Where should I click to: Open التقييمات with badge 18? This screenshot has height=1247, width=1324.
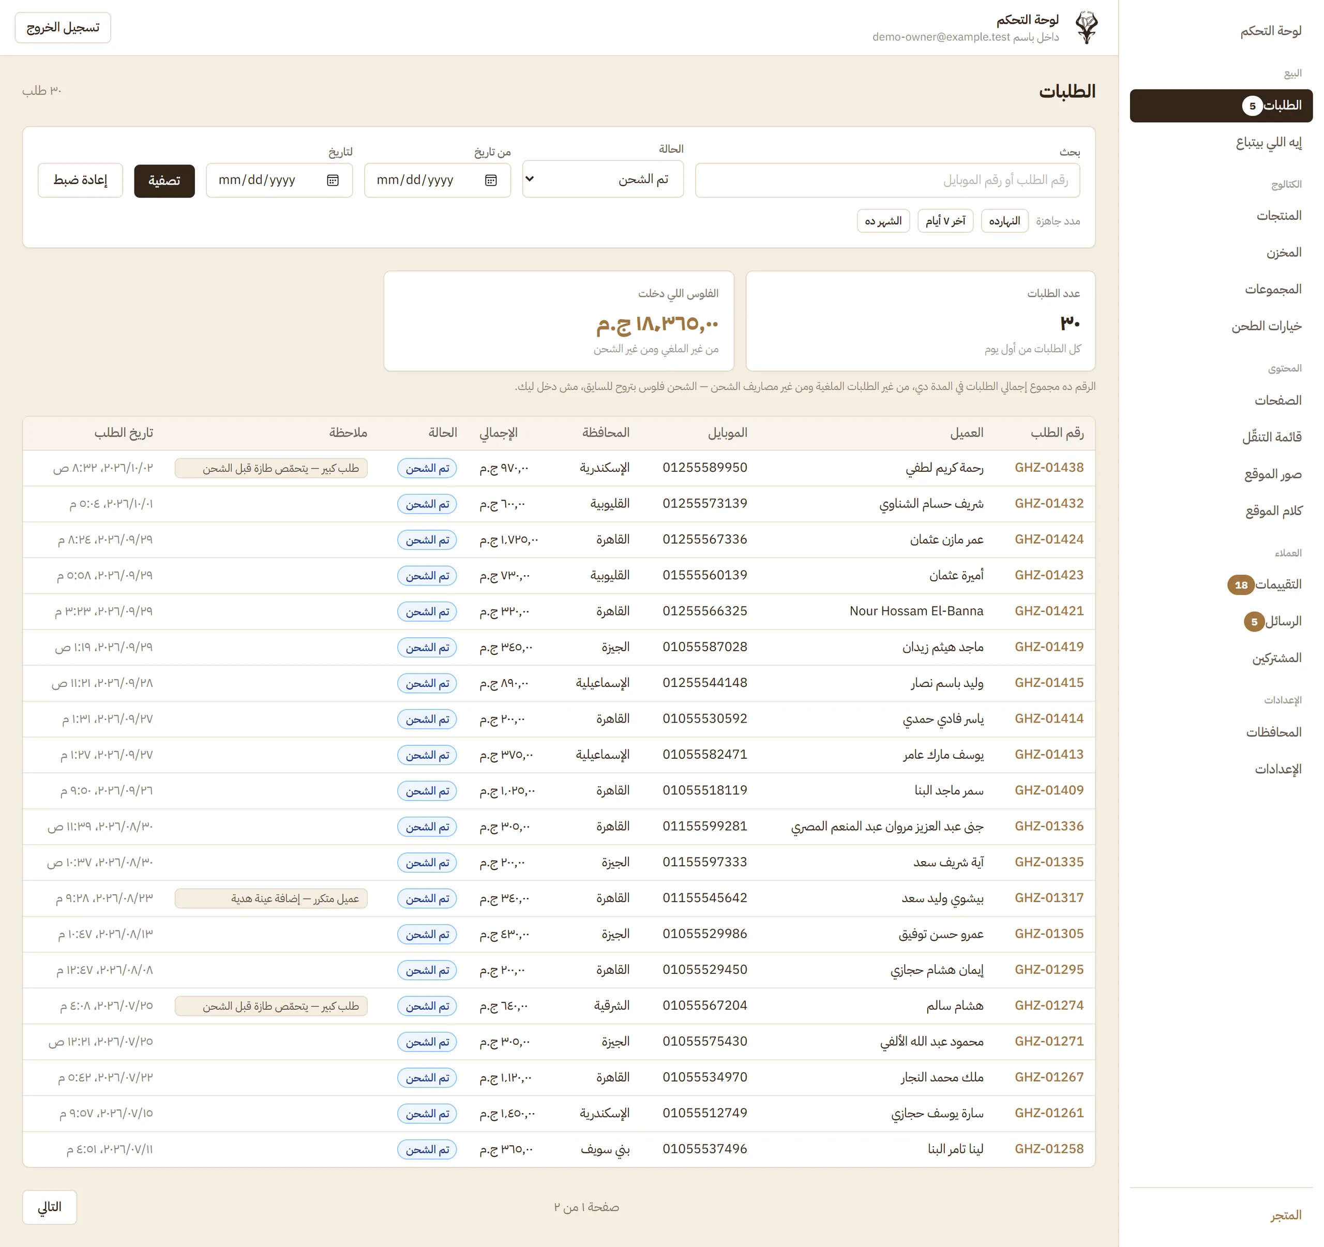coord(1221,585)
